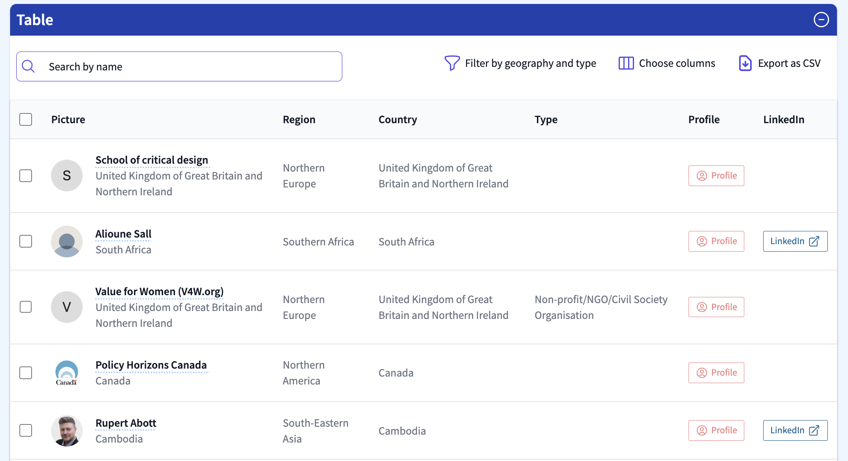Open Filter by geography and type
This screenshot has height=461, width=848.
tap(530, 63)
